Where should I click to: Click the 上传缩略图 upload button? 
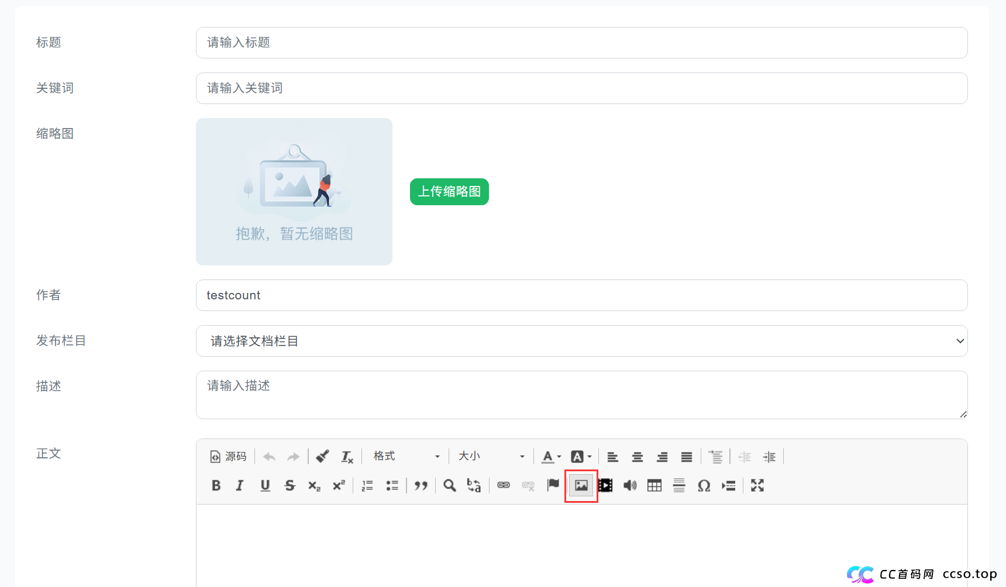point(449,192)
